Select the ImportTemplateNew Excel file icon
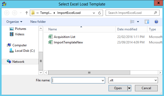The width and height of the screenshot is (164, 96). 51,42
